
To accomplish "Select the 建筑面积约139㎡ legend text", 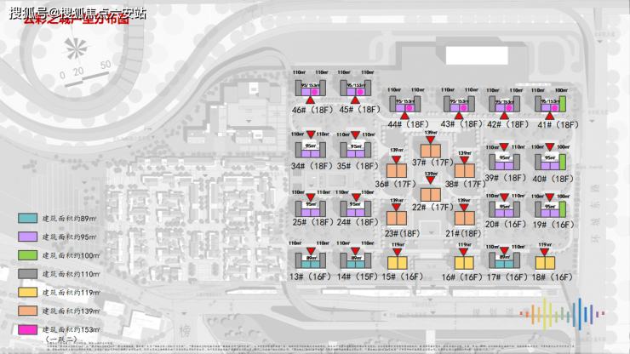I will [x=74, y=311].
